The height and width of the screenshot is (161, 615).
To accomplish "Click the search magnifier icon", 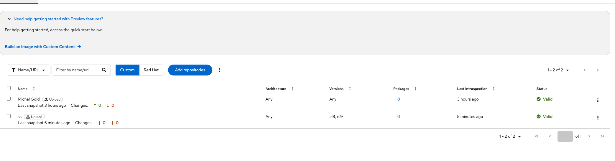I will 104,70.
